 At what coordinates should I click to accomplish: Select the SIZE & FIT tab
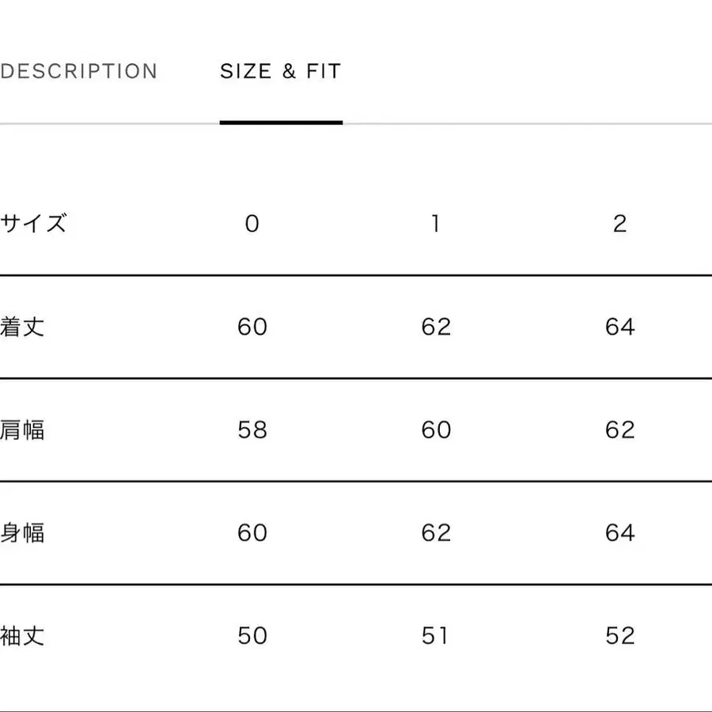(x=281, y=71)
